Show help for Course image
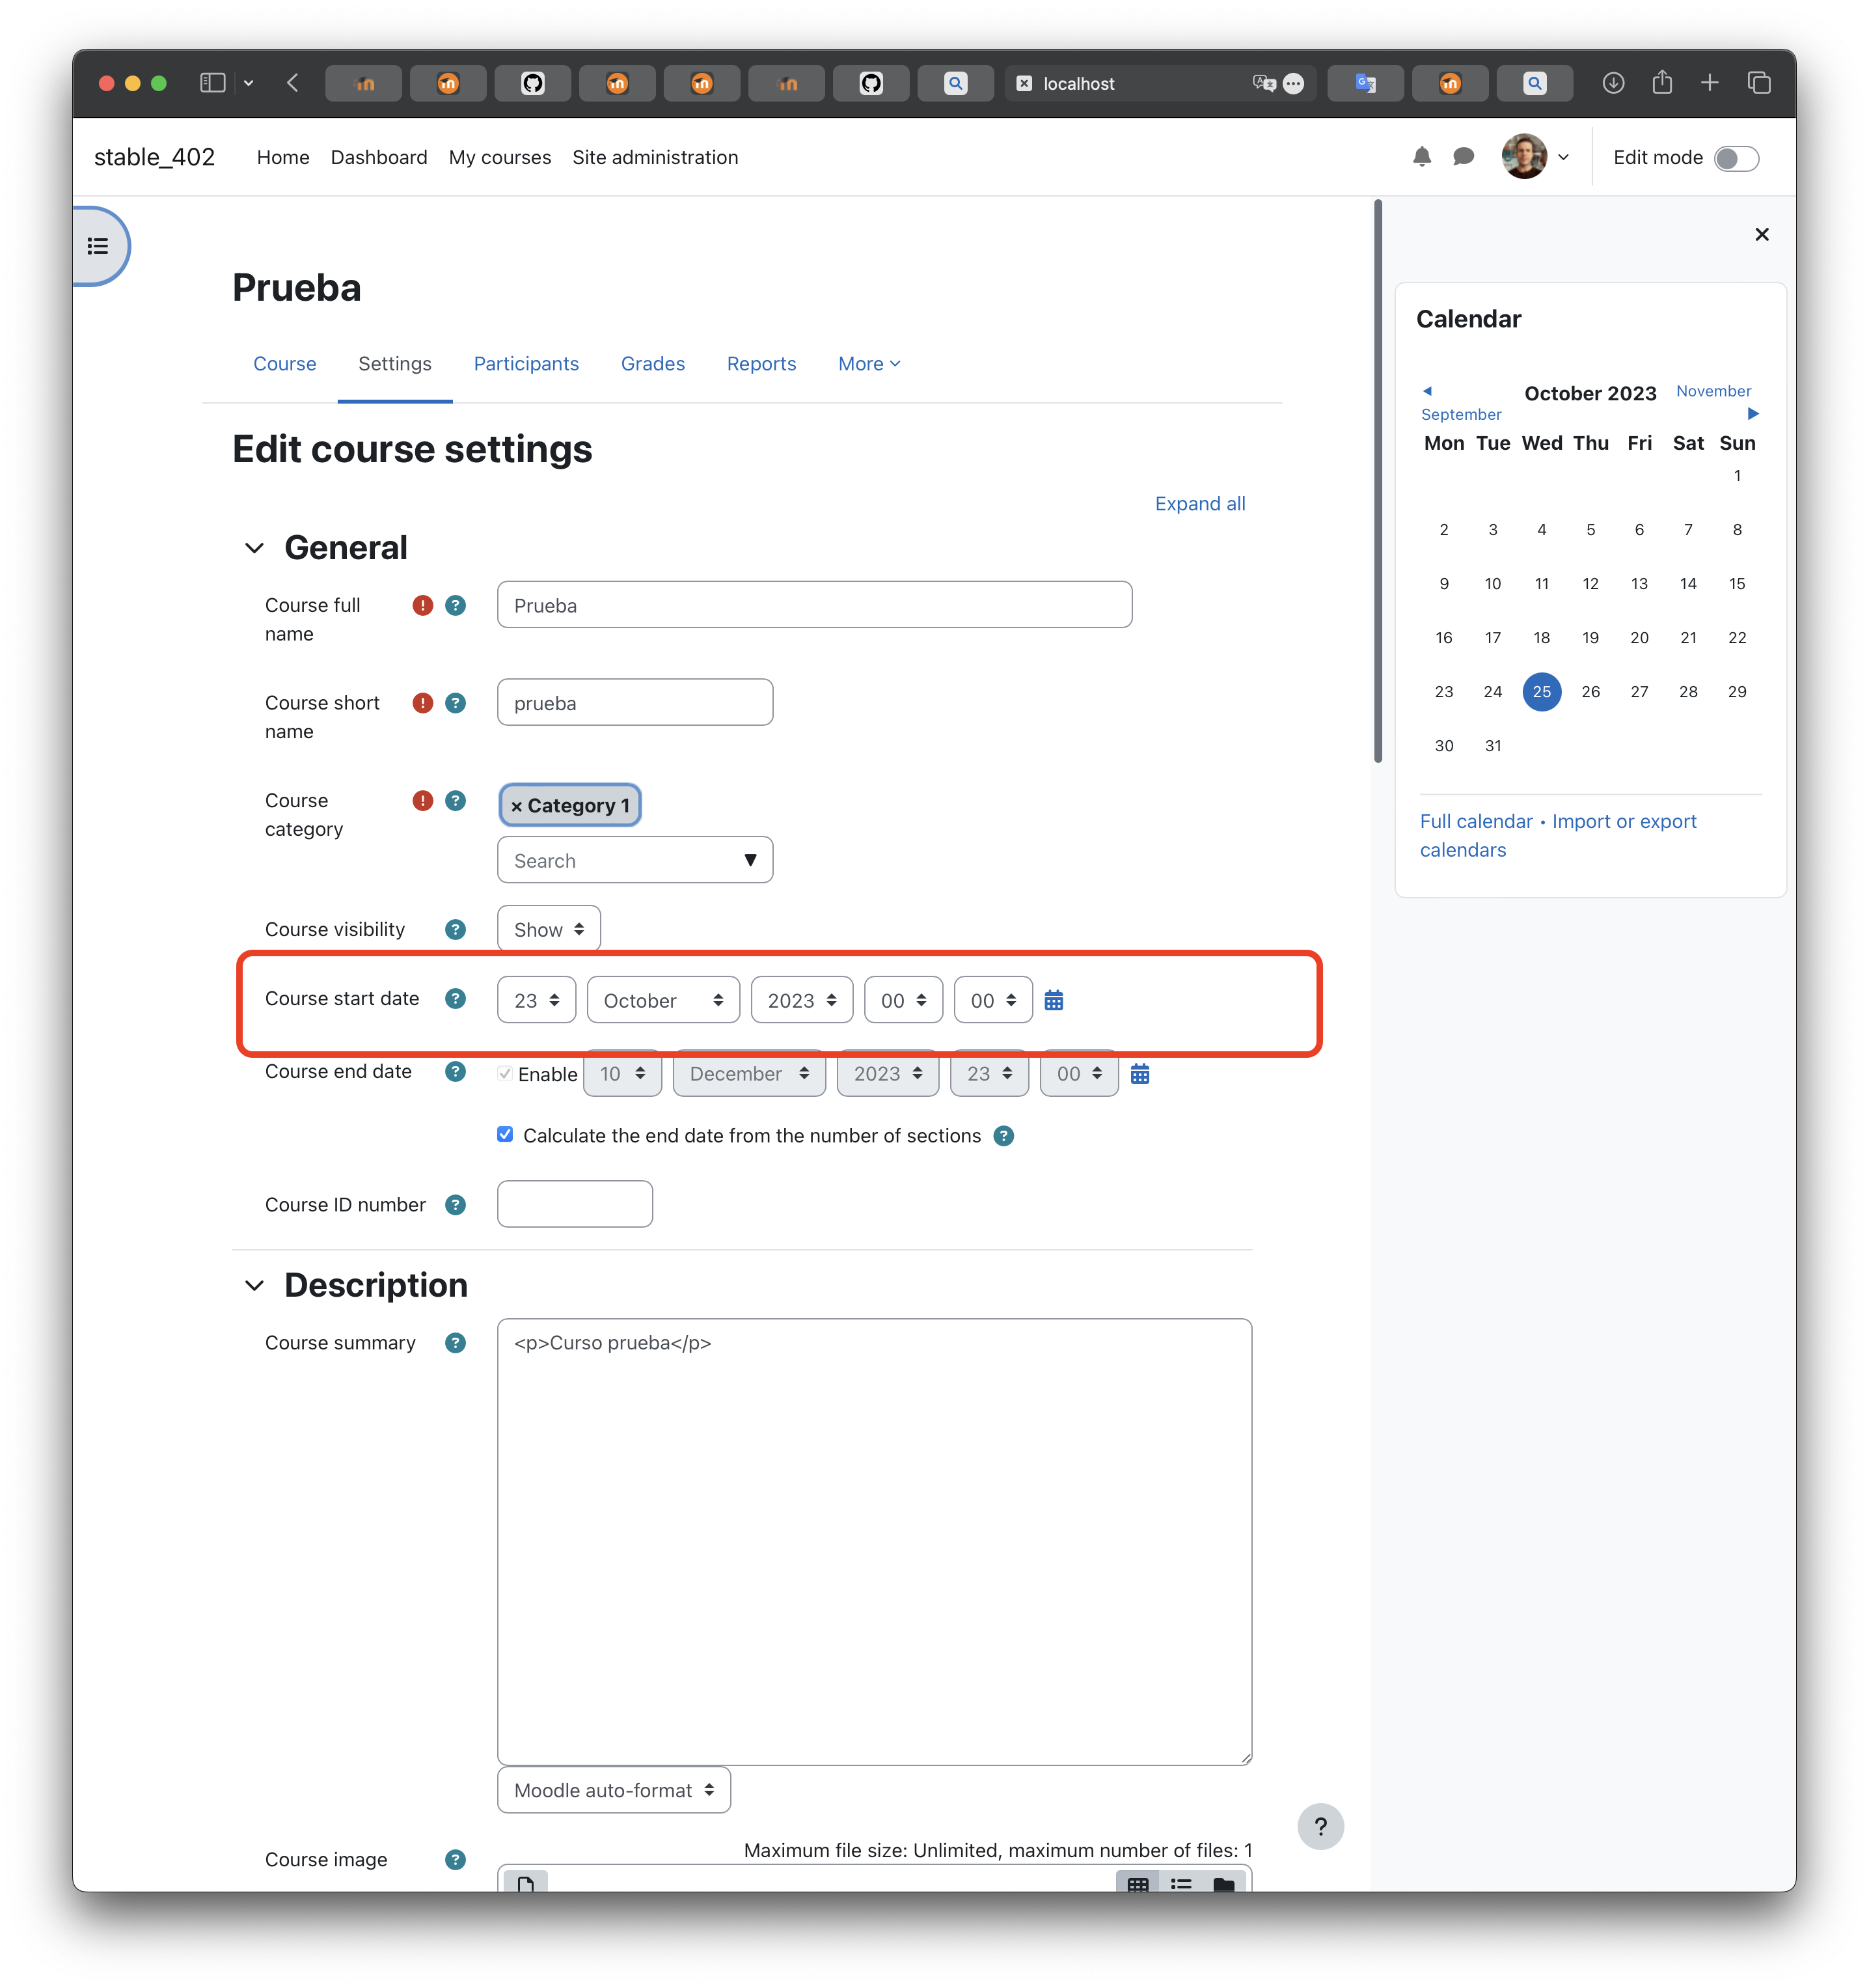 pos(455,1860)
